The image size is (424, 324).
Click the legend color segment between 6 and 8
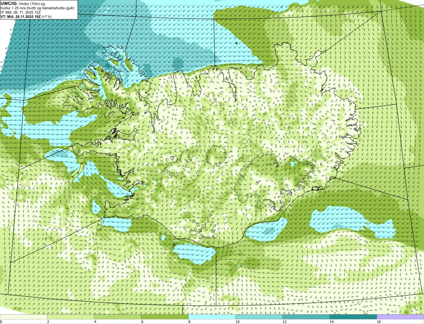pyautogui.click(x=165, y=317)
